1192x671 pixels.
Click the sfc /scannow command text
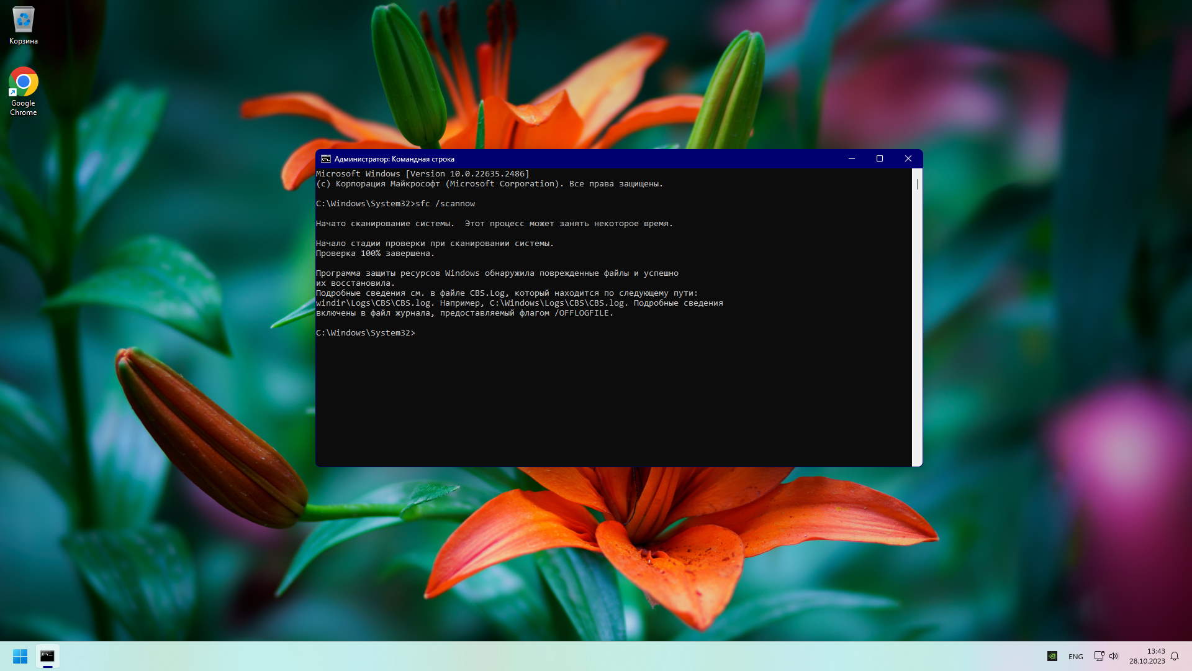[x=445, y=204]
